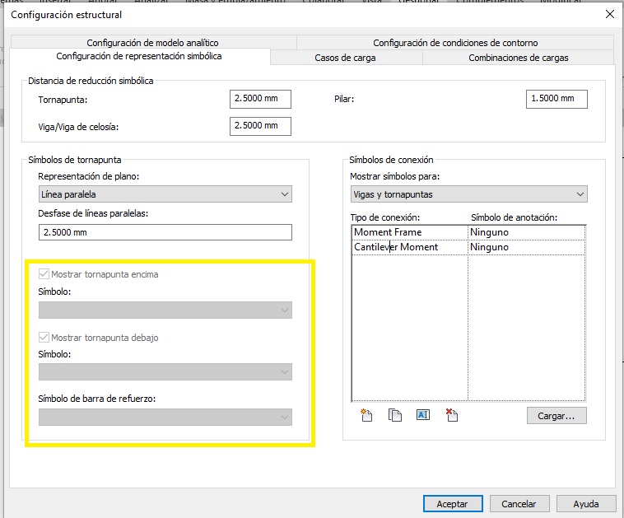Open the Combinaciones de cargas tab
Screen dimensions: 624x518
point(518,58)
